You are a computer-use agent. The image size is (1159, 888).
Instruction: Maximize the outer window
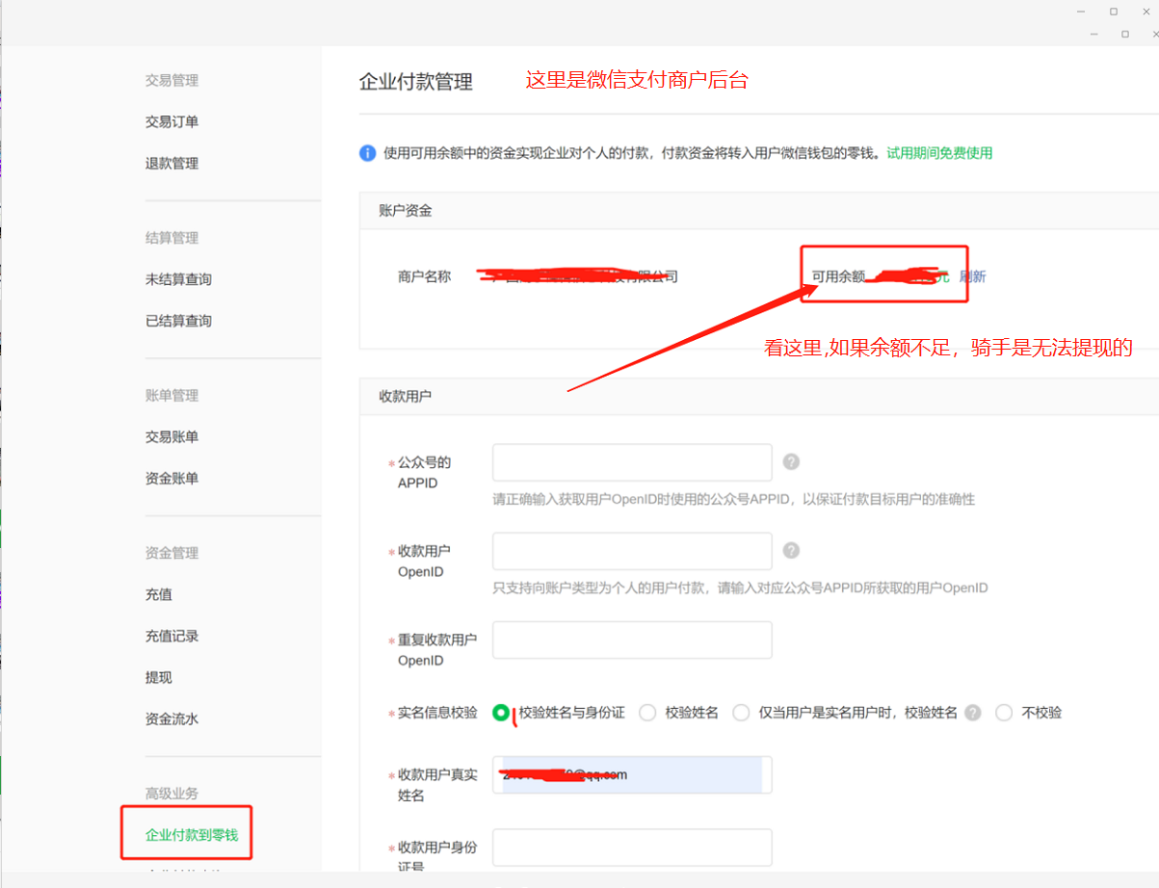click(x=1113, y=12)
